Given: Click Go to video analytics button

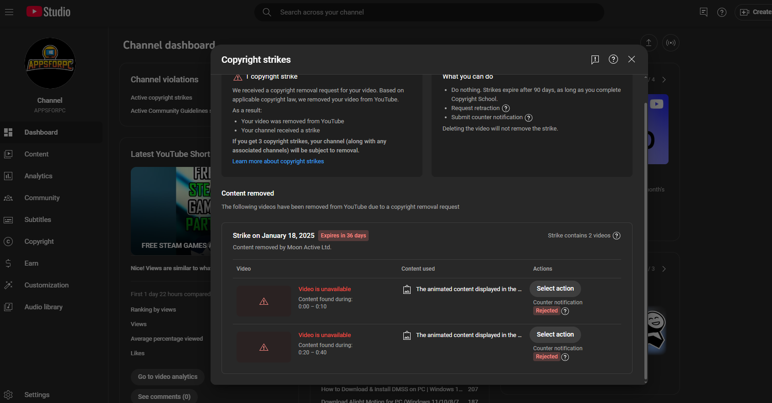Looking at the screenshot, I should pos(168,377).
